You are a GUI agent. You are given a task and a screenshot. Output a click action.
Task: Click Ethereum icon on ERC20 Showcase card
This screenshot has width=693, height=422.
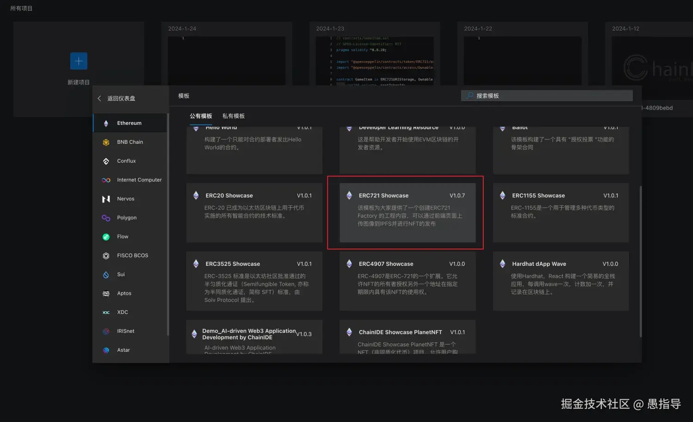196,196
